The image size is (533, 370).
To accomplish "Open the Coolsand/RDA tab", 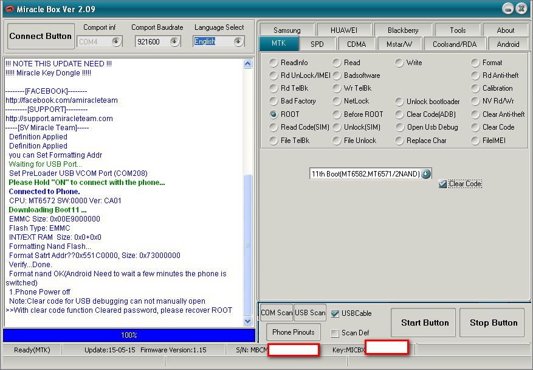I will tap(455, 44).
